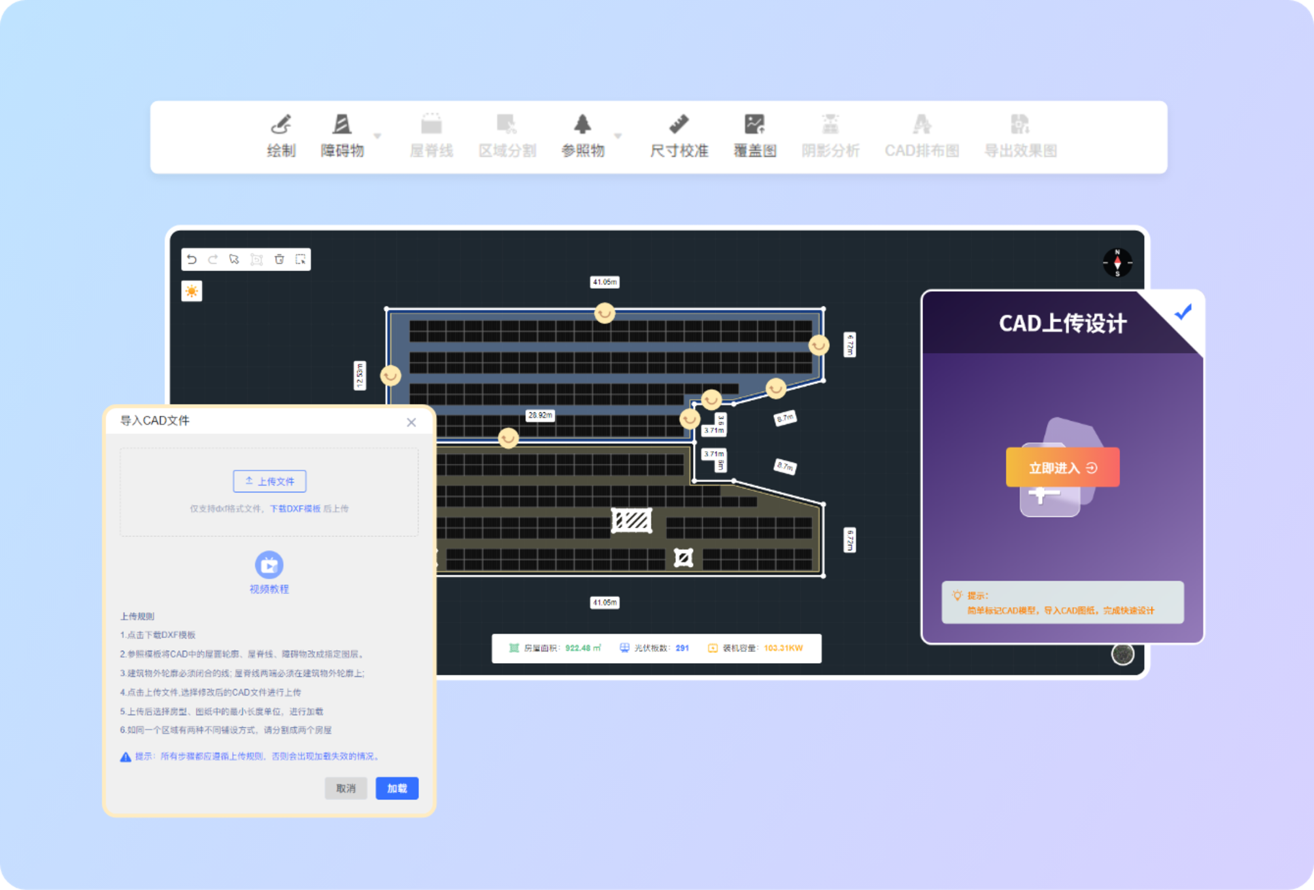Expand the 参照物 dropdown arrow

[x=618, y=136]
